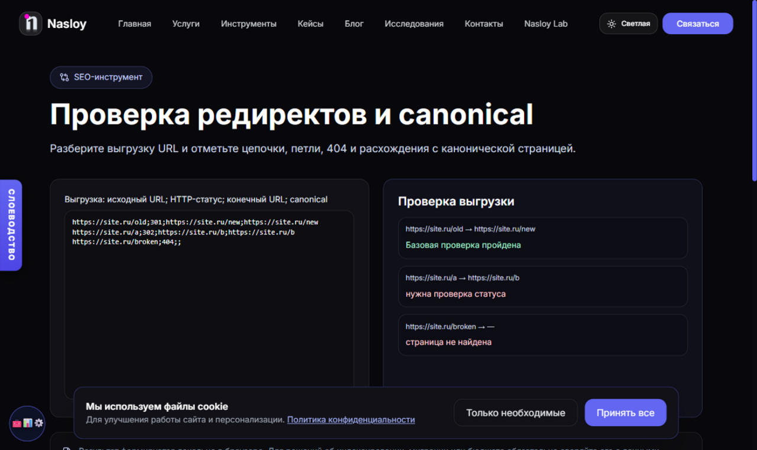Go to the Услуги page

pyautogui.click(x=186, y=24)
